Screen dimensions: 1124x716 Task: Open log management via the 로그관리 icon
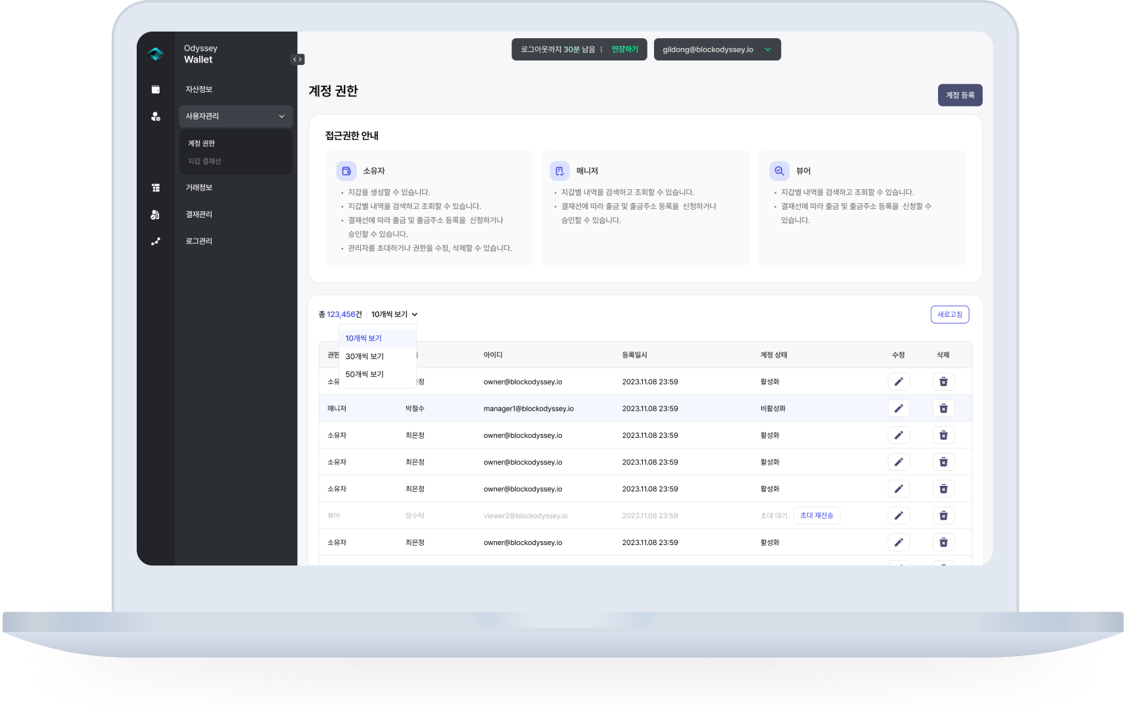click(x=156, y=241)
